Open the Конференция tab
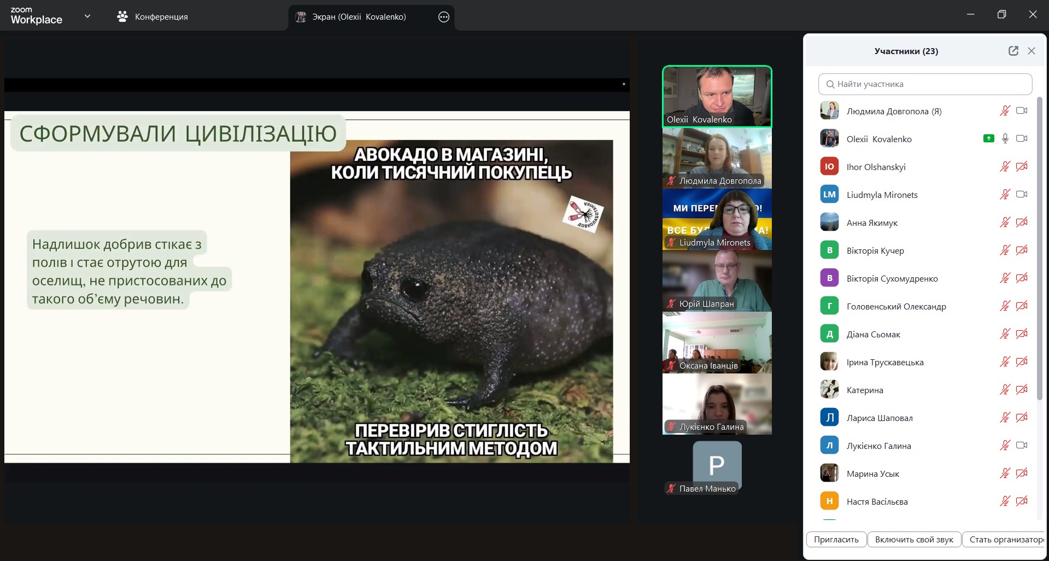This screenshot has width=1049, height=561. click(x=153, y=17)
